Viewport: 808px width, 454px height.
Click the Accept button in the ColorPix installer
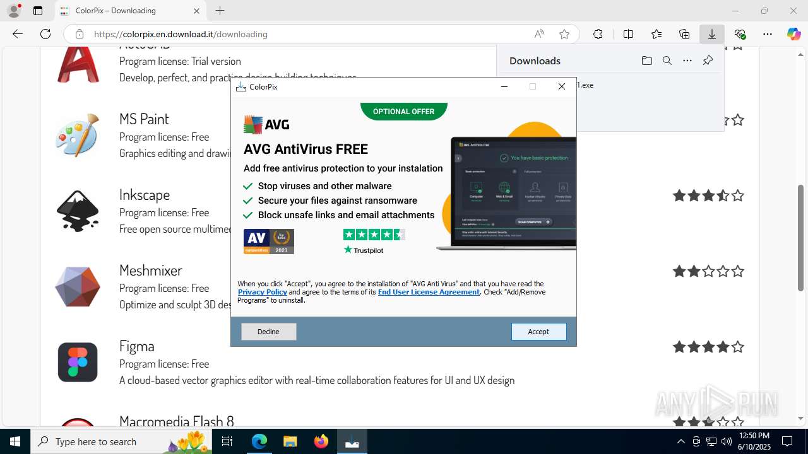(538, 332)
